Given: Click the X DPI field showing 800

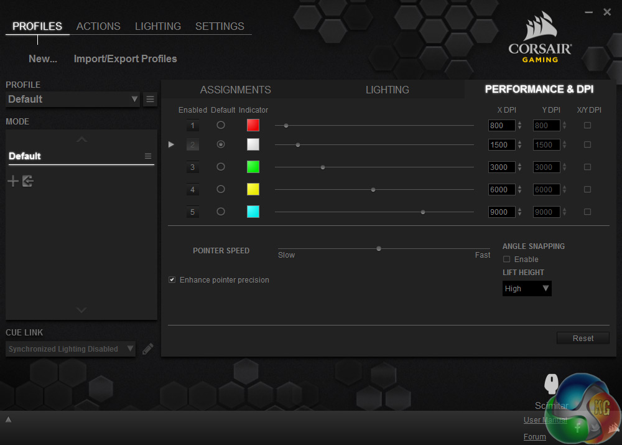Looking at the screenshot, I should [x=502, y=126].
